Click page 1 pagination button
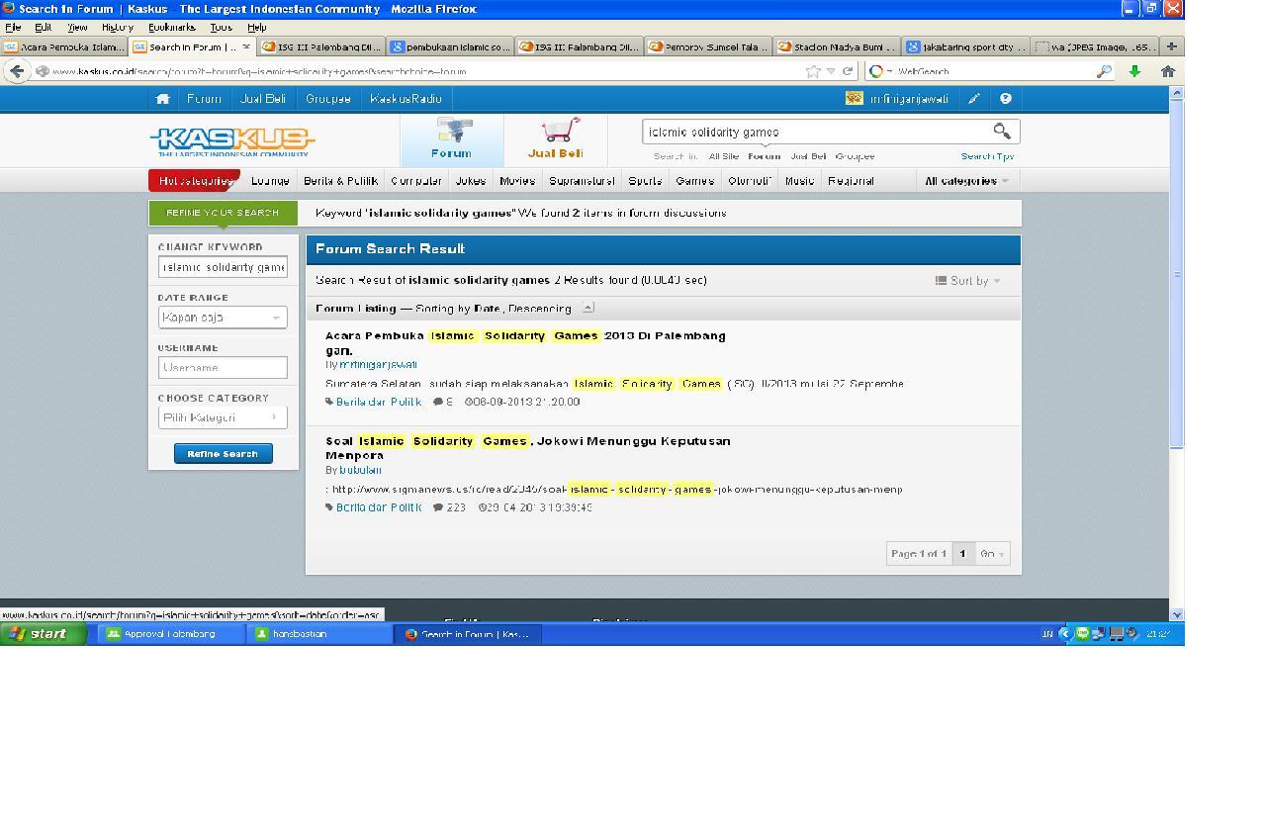The height and width of the screenshot is (823, 1266). click(x=962, y=554)
